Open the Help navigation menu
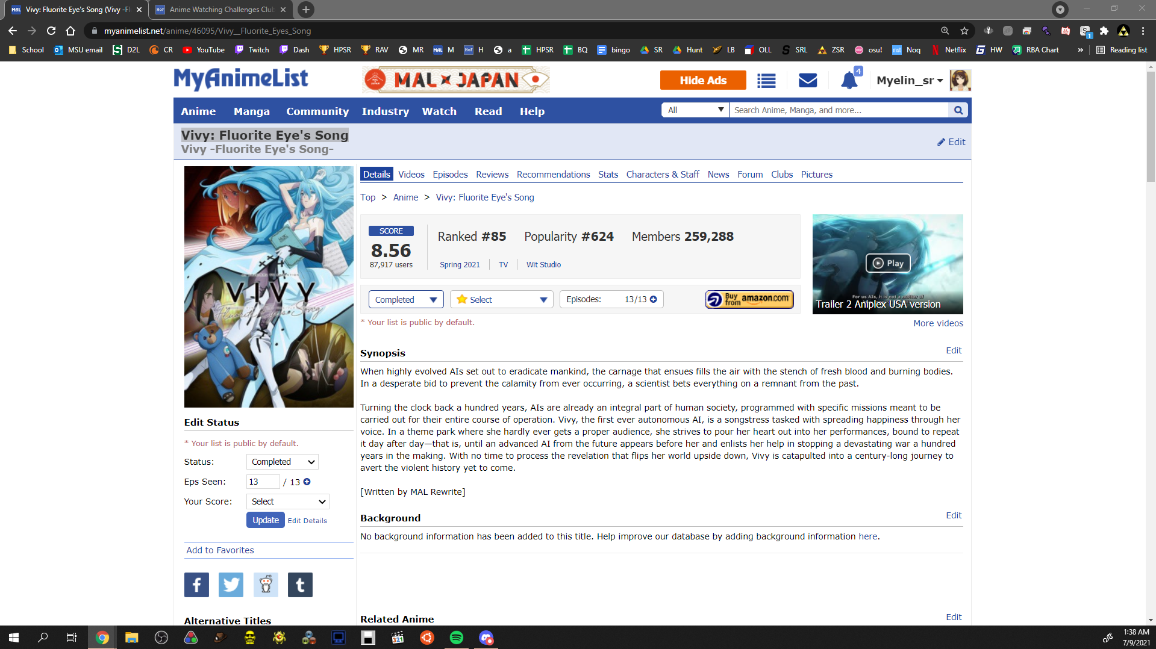The height and width of the screenshot is (649, 1156). point(532,111)
